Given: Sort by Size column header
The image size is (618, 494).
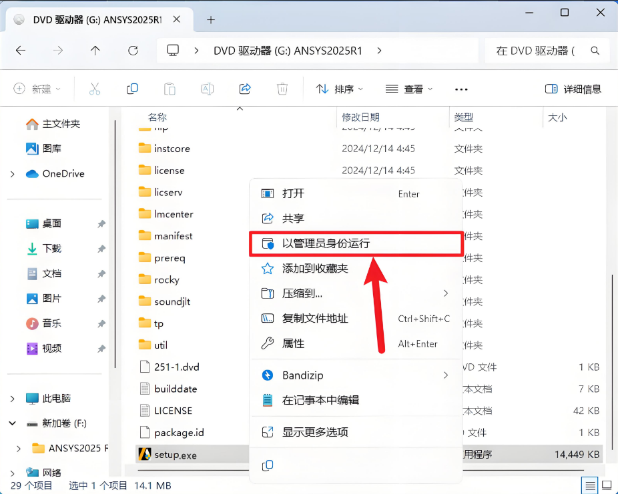Looking at the screenshot, I should pos(557,117).
